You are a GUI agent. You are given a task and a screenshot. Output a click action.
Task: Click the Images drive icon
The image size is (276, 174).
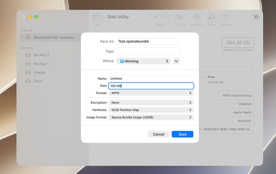click(28, 72)
